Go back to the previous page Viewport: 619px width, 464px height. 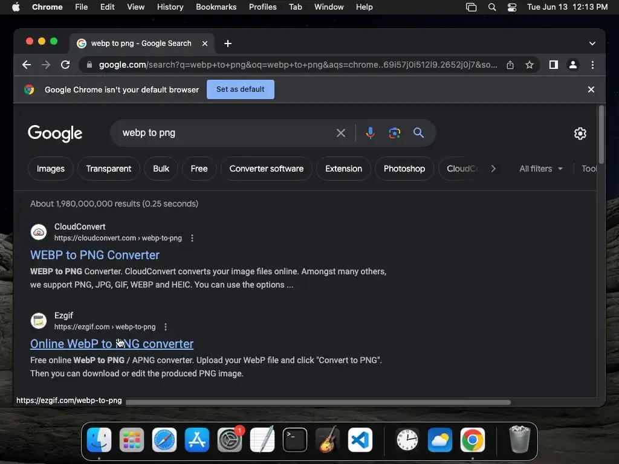[27, 65]
